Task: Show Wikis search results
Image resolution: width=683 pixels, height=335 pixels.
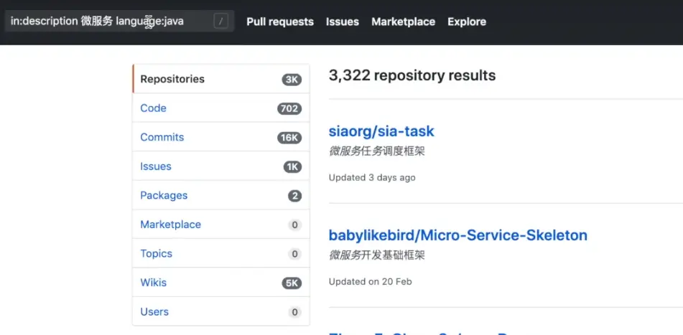Action: [154, 283]
